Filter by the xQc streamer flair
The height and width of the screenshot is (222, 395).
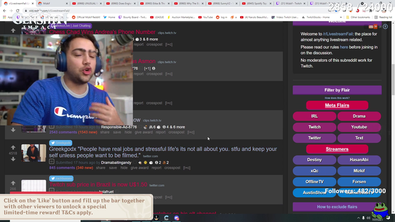[314, 171]
